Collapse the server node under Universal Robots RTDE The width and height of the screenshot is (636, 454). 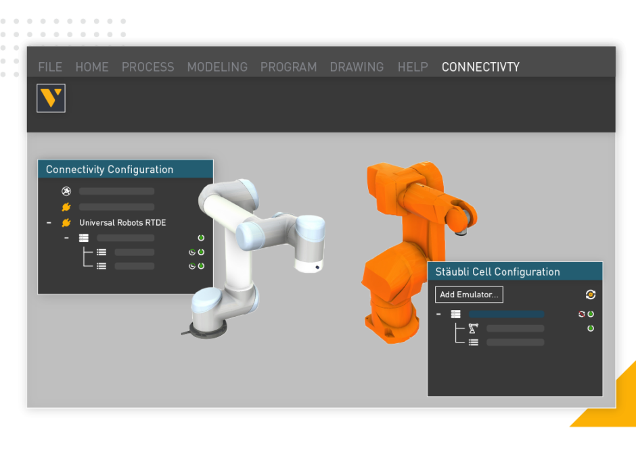click(66, 238)
